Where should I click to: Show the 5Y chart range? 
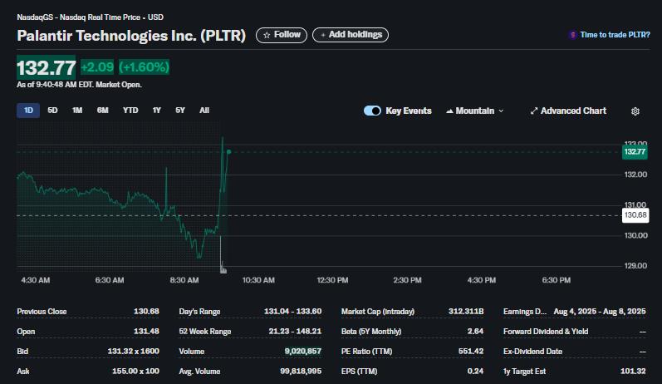coord(180,111)
